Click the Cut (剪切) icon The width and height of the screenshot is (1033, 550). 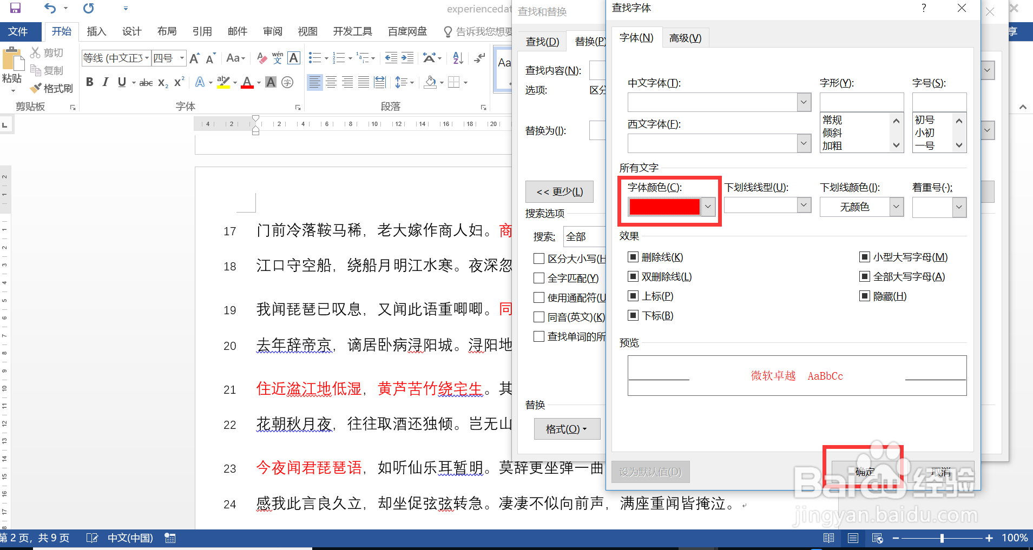coord(36,52)
